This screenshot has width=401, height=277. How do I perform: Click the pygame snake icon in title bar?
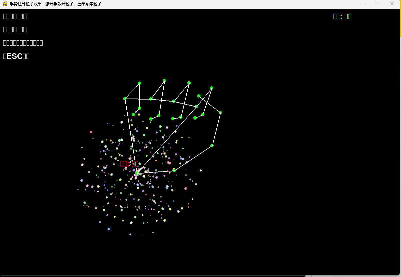5,4
